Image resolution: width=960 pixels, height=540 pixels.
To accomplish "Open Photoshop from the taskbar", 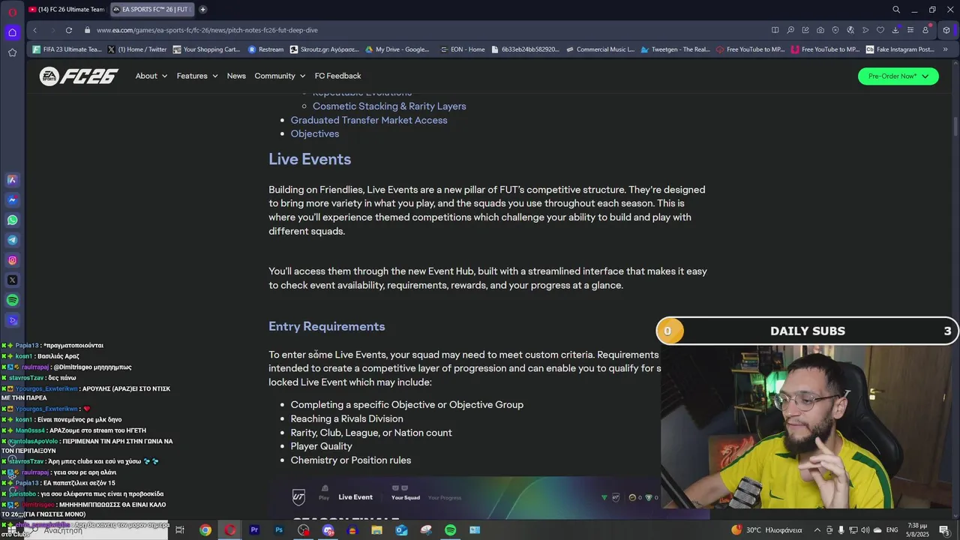I will coord(278,530).
